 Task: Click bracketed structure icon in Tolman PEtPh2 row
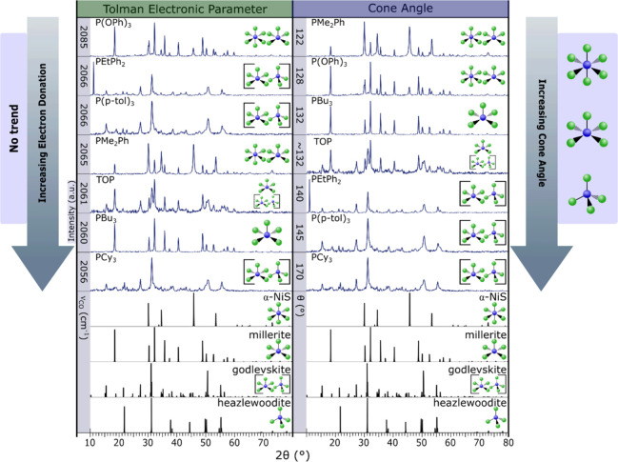(x=267, y=76)
